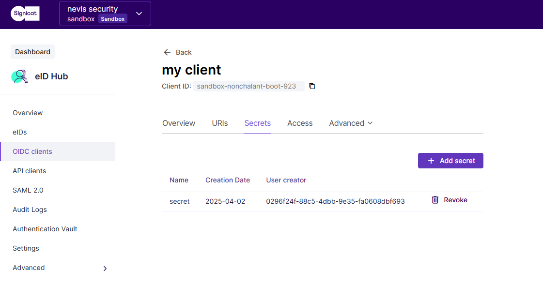This screenshot has width=543, height=300.
Task: Open the eIDs section in the sidebar
Action: click(18, 132)
